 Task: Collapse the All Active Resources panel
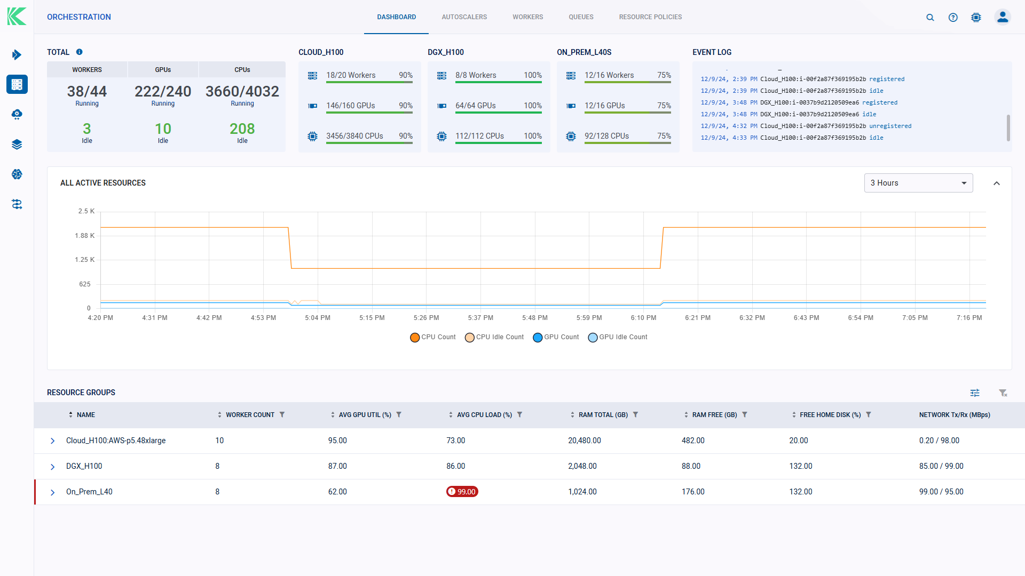click(x=996, y=183)
